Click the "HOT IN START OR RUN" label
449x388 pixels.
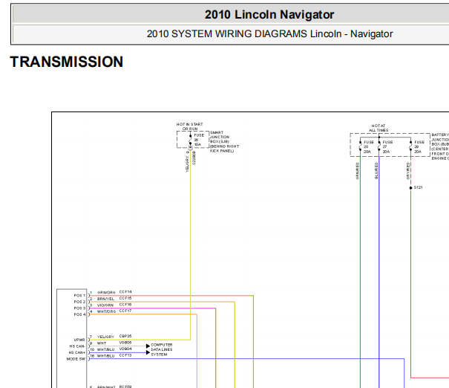(x=189, y=126)
